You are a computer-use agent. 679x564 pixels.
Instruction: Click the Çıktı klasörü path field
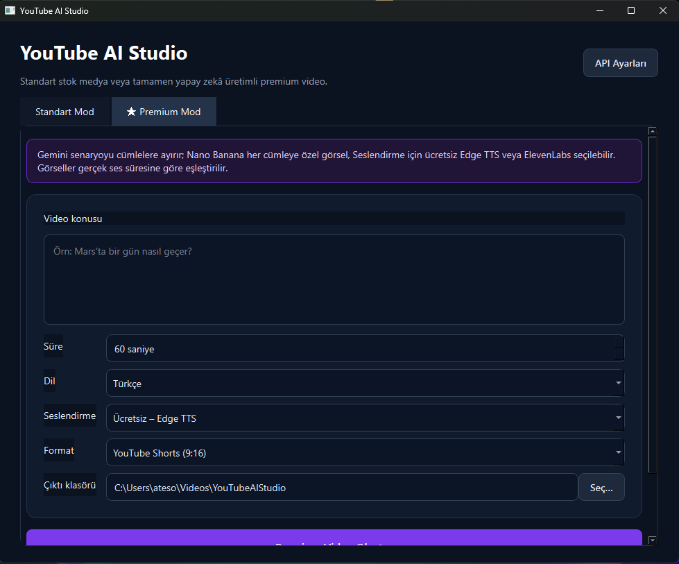pos(342,487)
